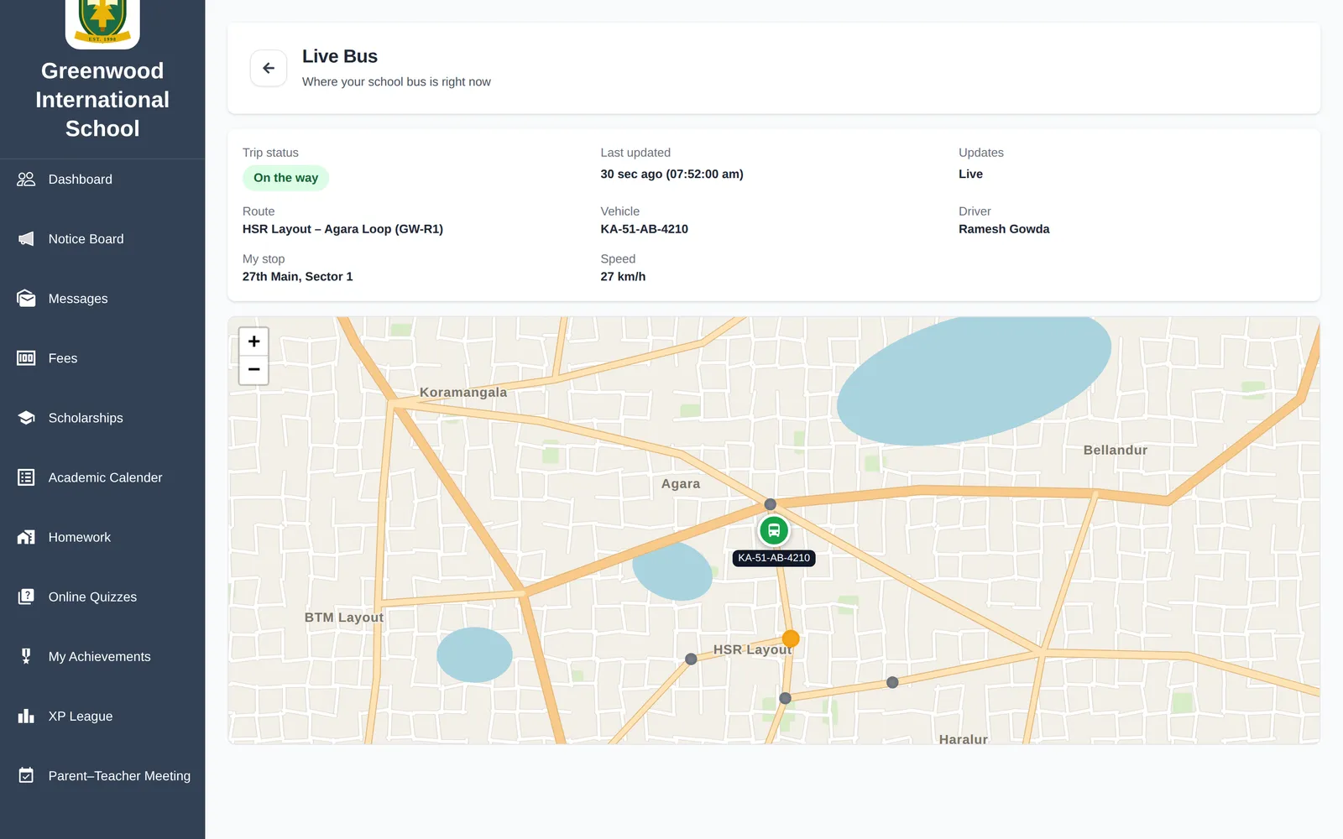Click the Notice Board megaphone icon
Viewport: 1343px width, 839px height.
26,239
